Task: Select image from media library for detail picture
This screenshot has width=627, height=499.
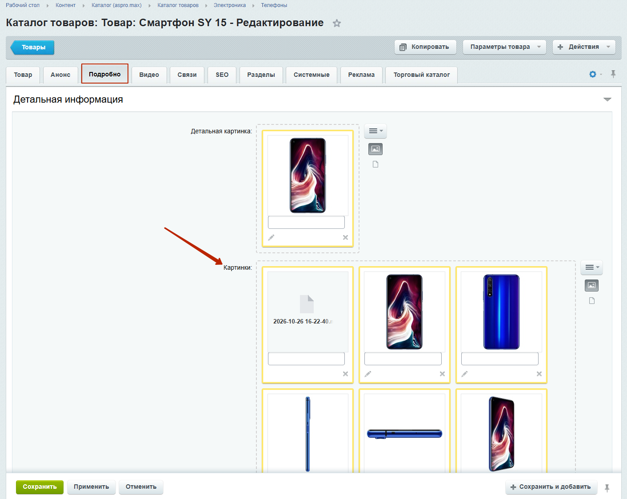Action: (375, 149)
